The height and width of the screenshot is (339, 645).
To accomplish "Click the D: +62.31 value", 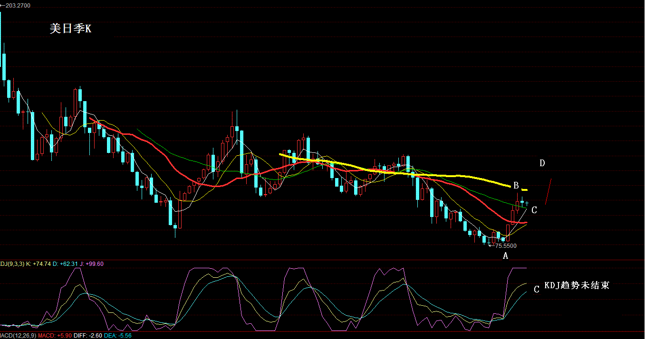I will [66, 264].
